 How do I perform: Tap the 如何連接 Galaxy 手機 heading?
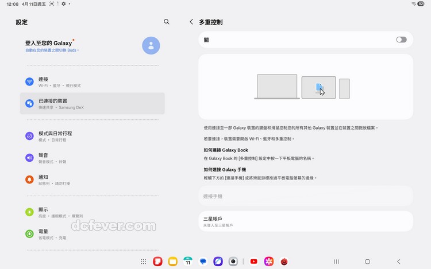tap(225, 169)
